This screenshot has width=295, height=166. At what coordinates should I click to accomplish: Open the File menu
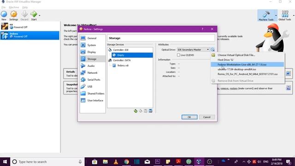3,7
